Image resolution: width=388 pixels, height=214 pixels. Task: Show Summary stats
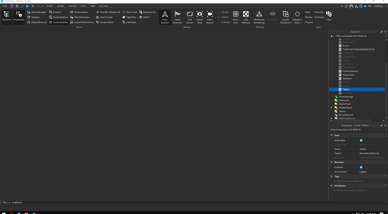319,17
